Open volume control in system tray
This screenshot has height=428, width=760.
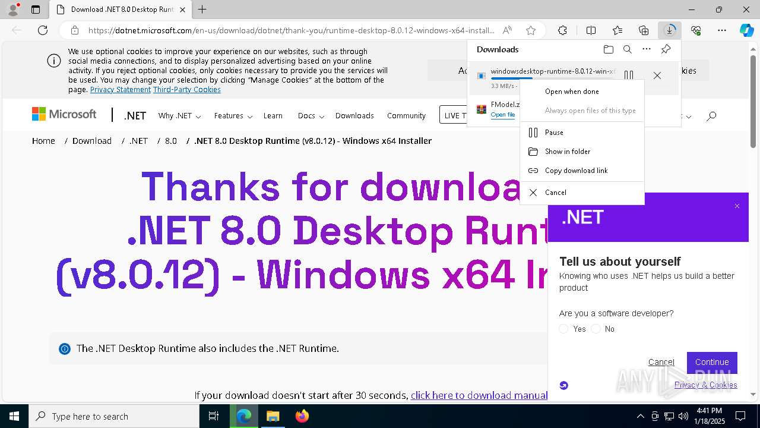[x=683, y=416]
